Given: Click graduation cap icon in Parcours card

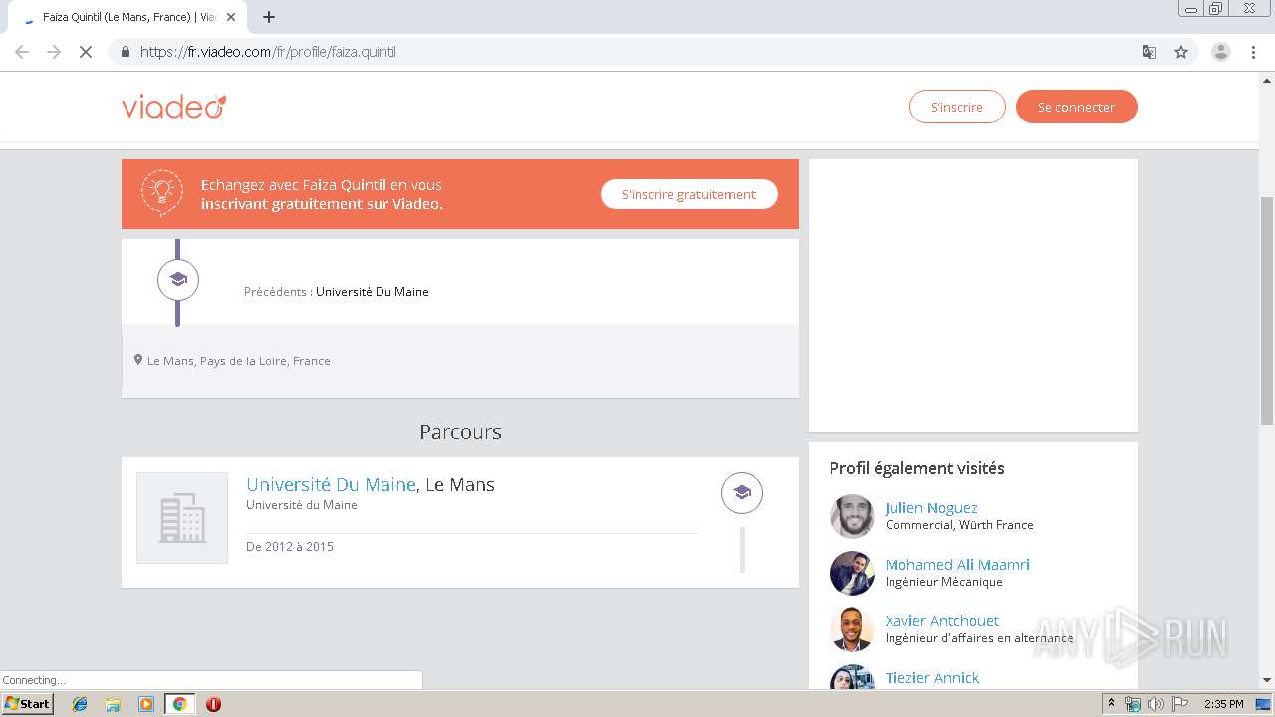Looking at the screenshot, I should pyautogui.click(x=742, y=493).
